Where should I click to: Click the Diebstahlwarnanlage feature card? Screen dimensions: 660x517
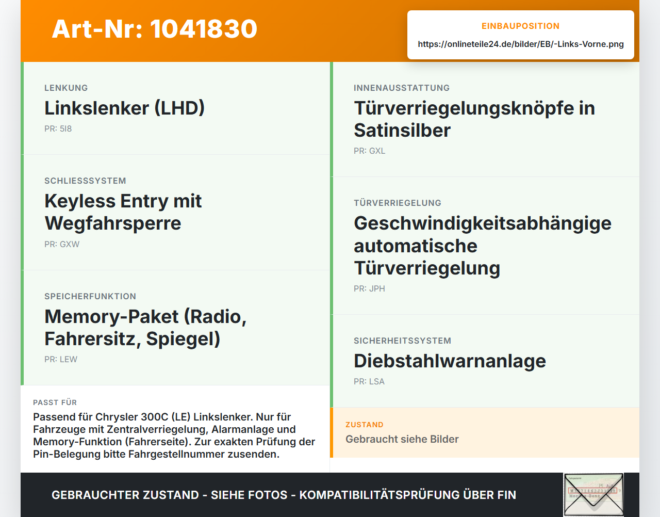(x=485, y=361)
